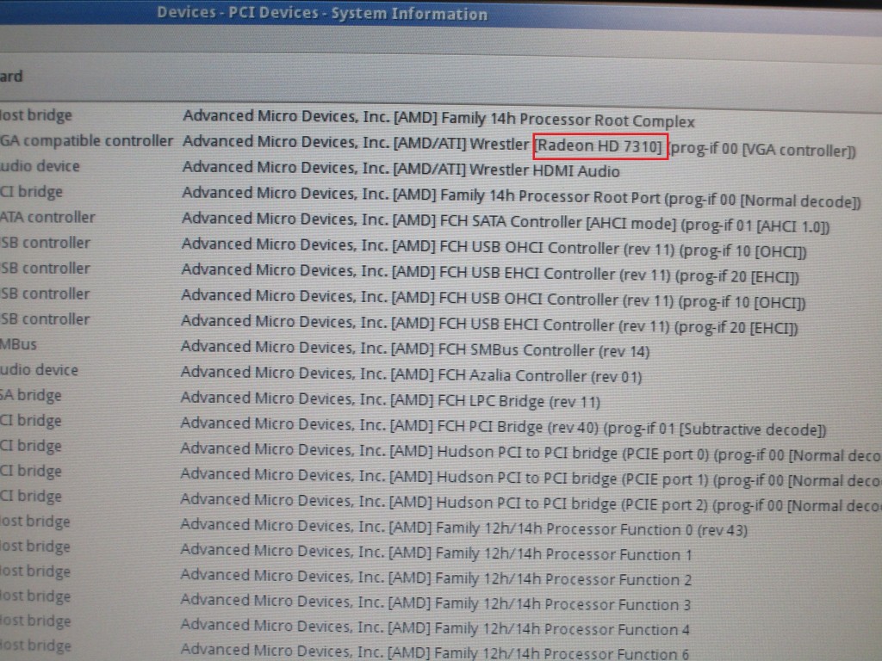Click the bridge label beside Hudson PCIE port 0

31,446
